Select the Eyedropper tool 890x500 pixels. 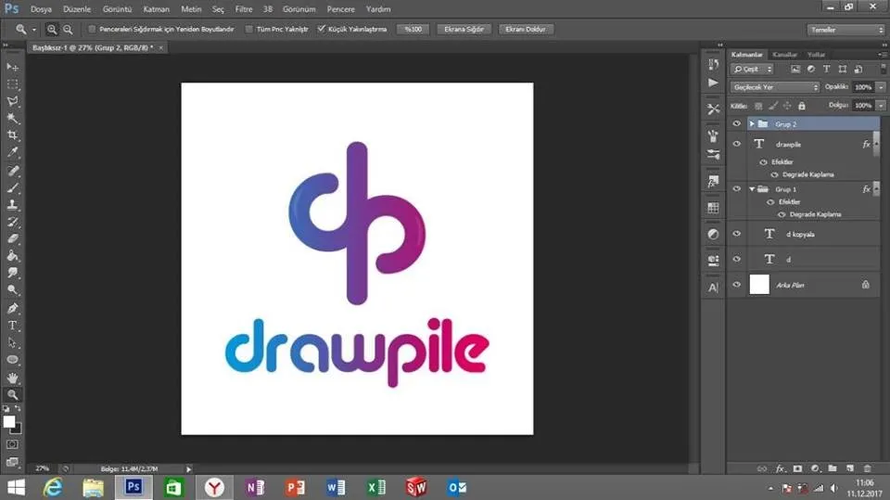click(12, 152)
